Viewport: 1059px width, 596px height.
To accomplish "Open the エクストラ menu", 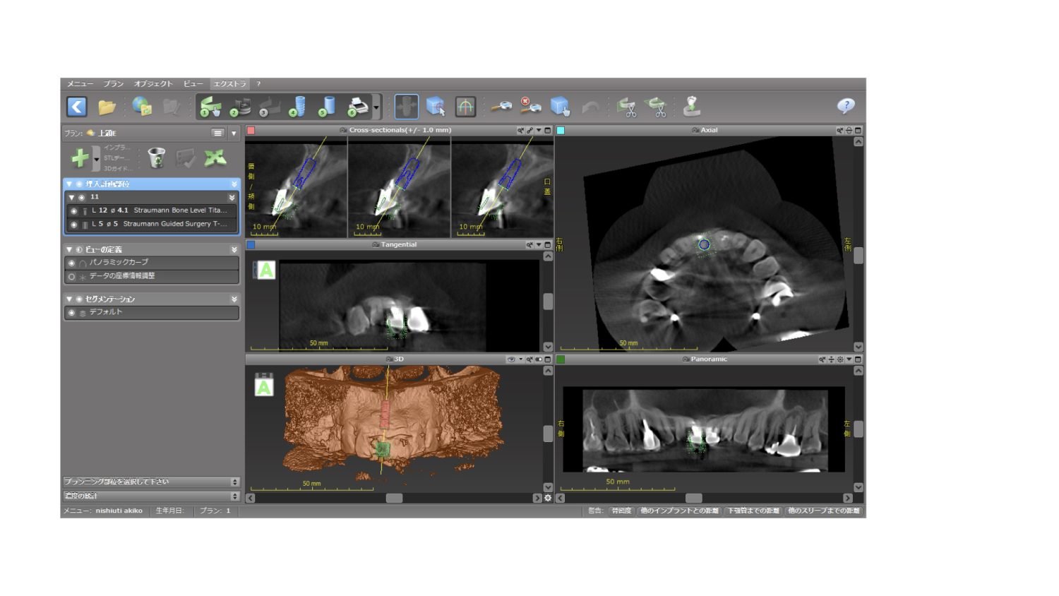I will (x=229, y=84).
